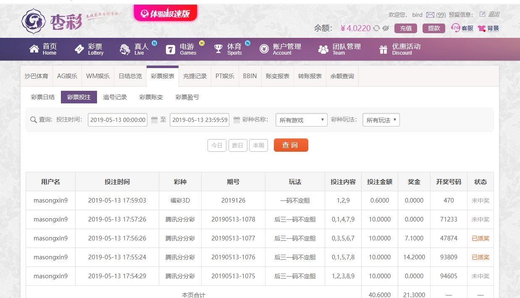The image size is (520, 298).
Task: Click the 福彩3D lottery cell
Action: point(180,200)
